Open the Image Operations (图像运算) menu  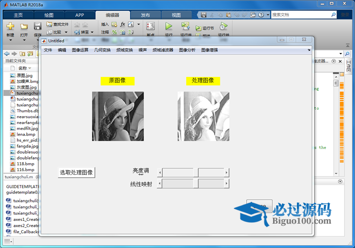[80, 50]
